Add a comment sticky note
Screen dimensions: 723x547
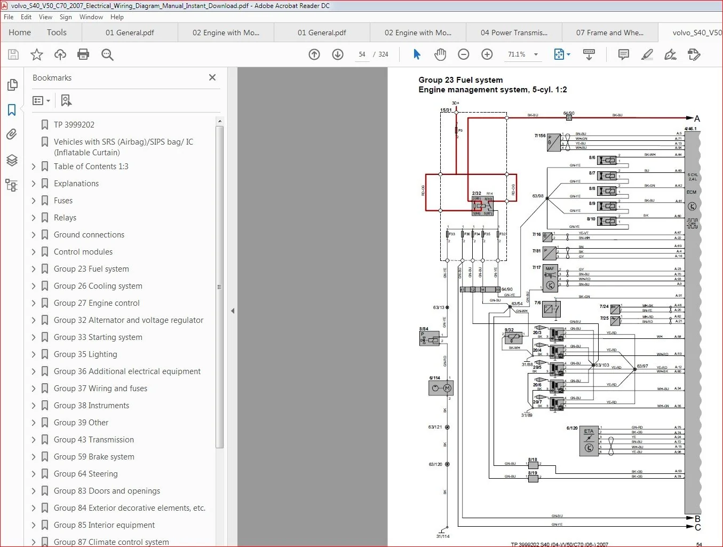click(623, 54)
